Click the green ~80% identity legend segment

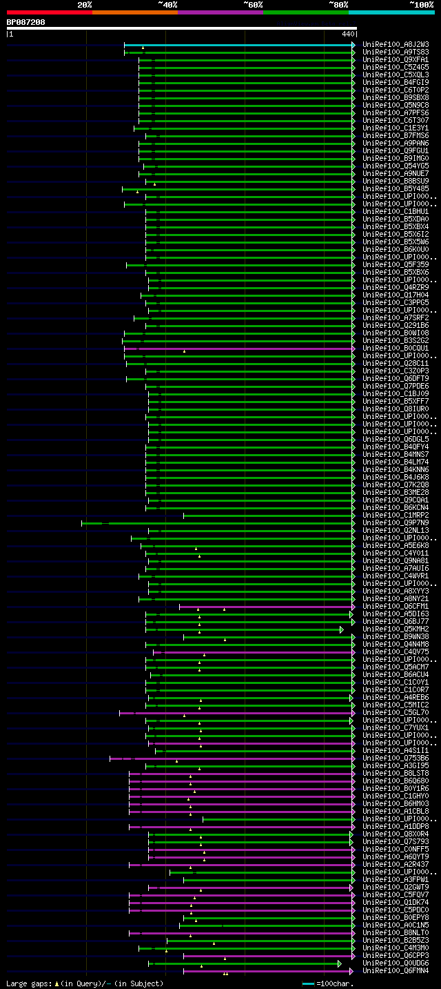305,12
